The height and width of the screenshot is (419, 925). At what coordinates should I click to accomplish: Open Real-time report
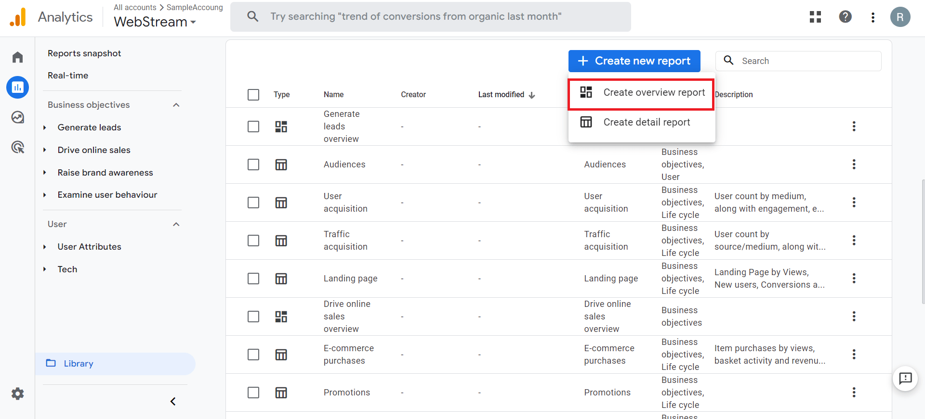click(68, 76)
